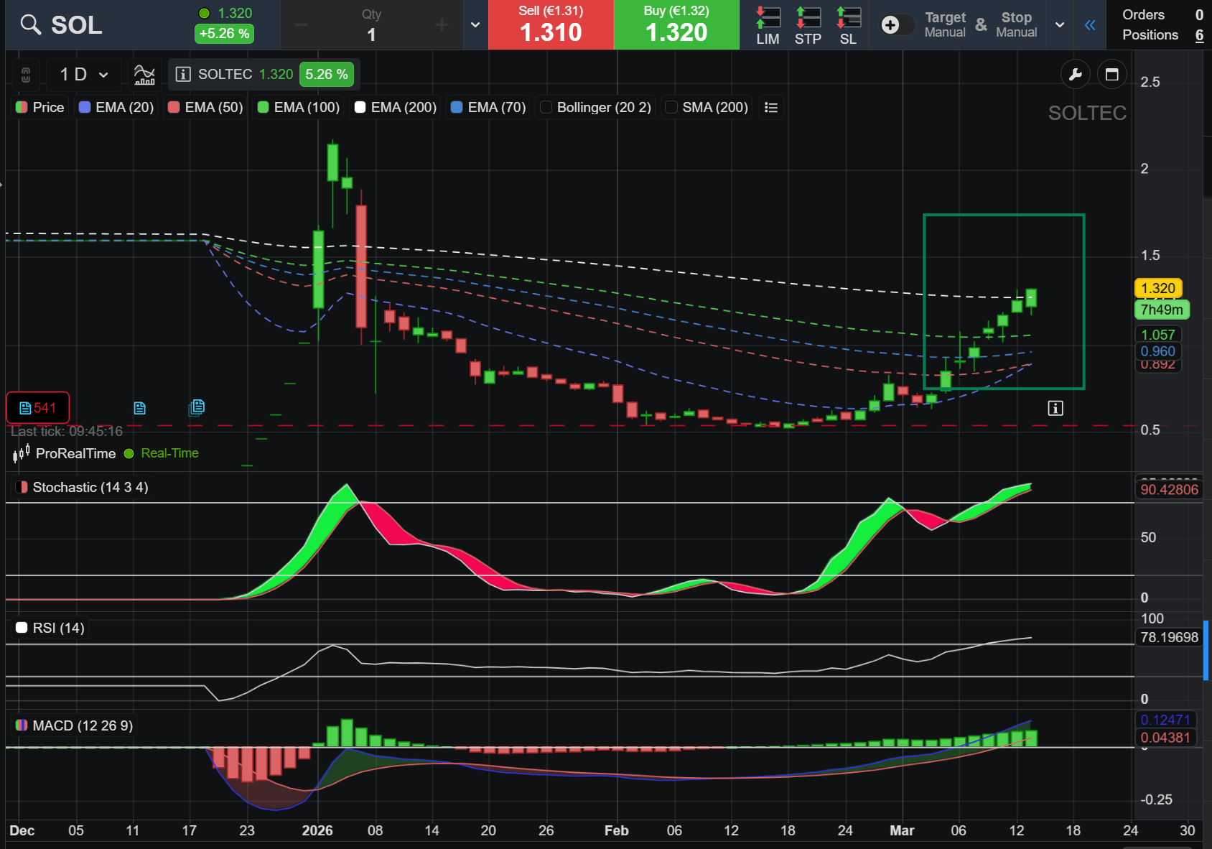Image resolution: width=1212 pixels, height=849 pixels.
Task: Open the dropdown arrow beside quantity
Action: tap(475, 25)
